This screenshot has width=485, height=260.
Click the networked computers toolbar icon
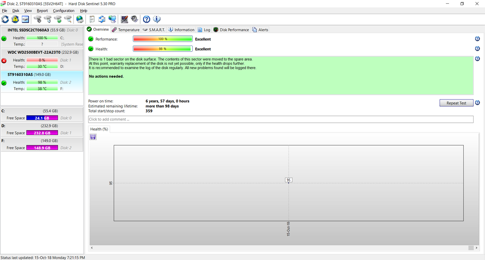pyautogui.click(x=112, y=19)
